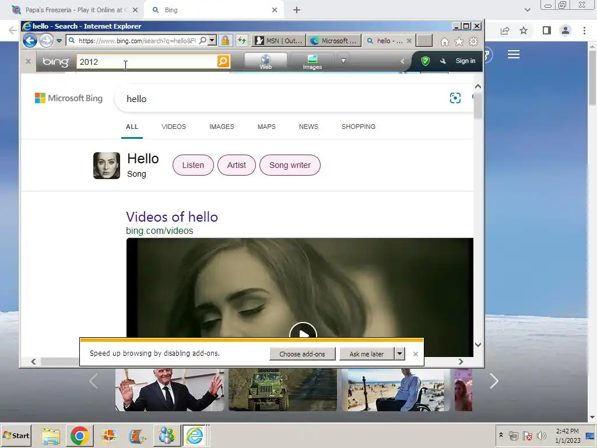Open the Windows Start menu
The height and width of the screenshot is (448, 597).
[x=16, y=435]
